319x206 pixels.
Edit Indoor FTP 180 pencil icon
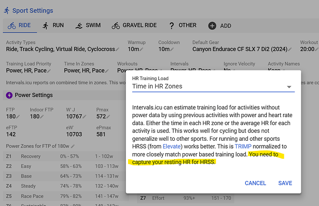tap(42, 117)
